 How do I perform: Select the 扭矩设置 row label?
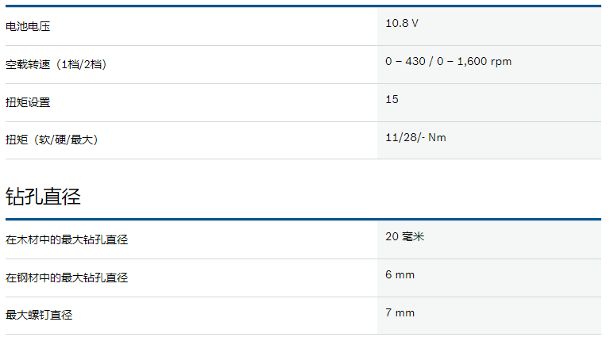(x=28, y=102)
